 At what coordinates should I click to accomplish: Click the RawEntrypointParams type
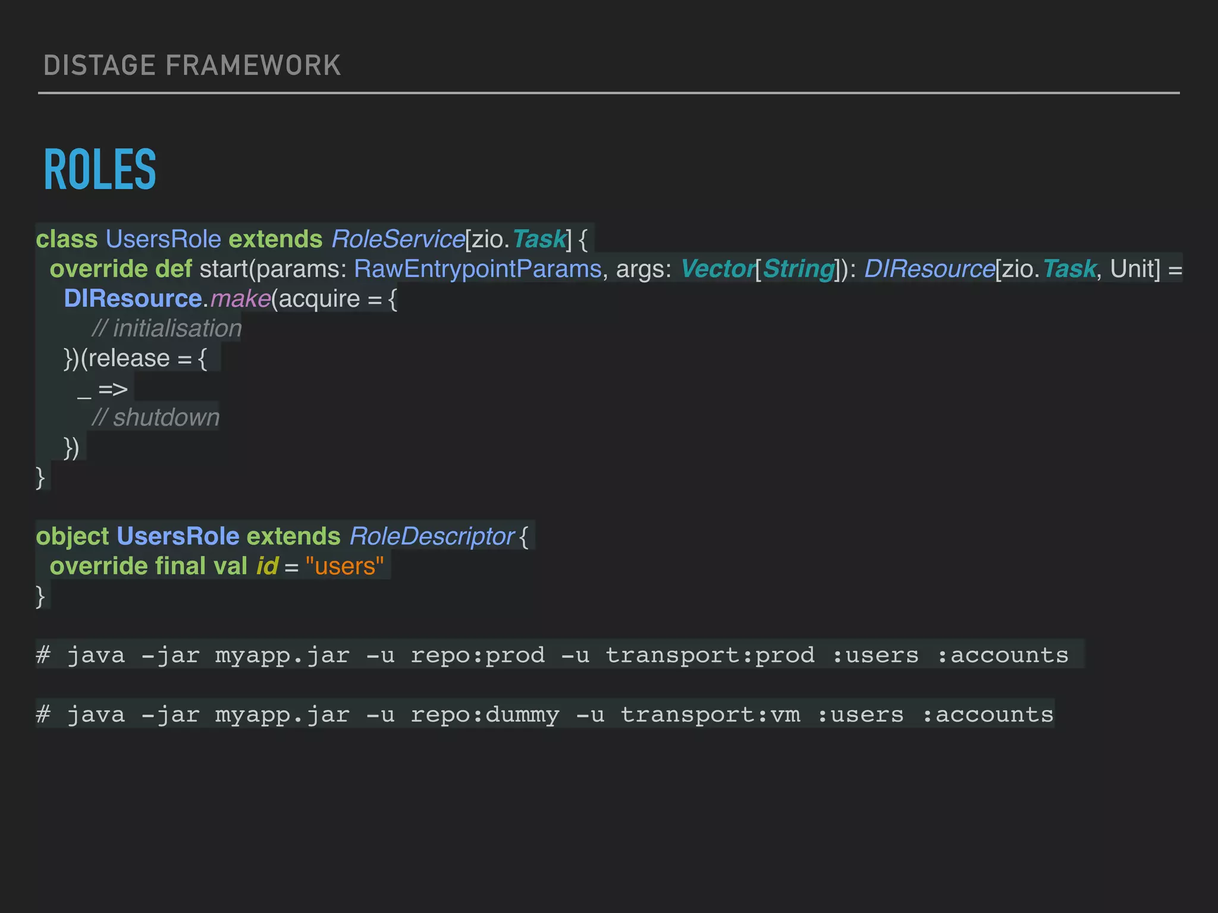point(478,269)
